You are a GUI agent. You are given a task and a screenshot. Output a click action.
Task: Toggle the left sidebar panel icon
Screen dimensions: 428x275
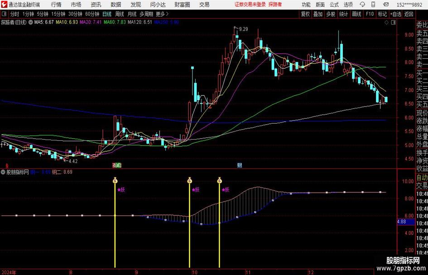click(x=4, y=14)
